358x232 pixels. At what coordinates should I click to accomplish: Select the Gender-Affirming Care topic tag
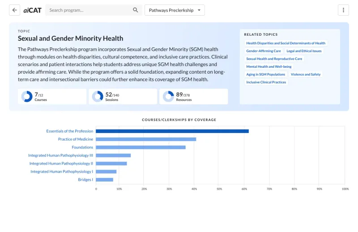click(x=264, y=51)
